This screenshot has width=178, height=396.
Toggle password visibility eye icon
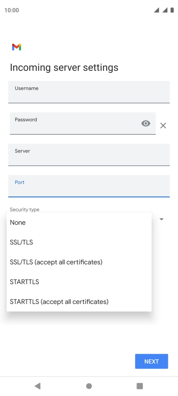click(146, 123)
